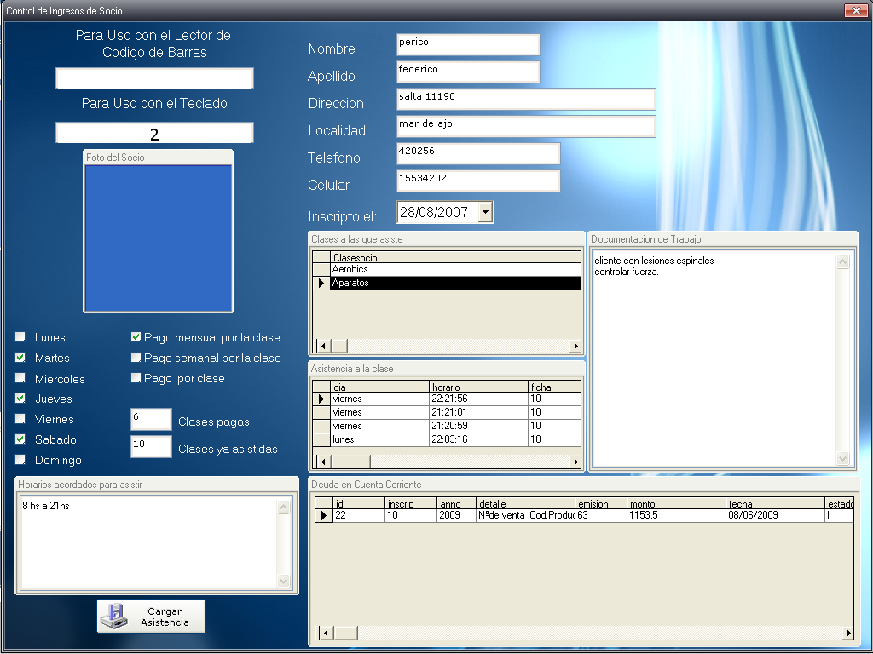873x654 pixels.
Task: Click the Clases pagas number field
Action: coord(151,420)
